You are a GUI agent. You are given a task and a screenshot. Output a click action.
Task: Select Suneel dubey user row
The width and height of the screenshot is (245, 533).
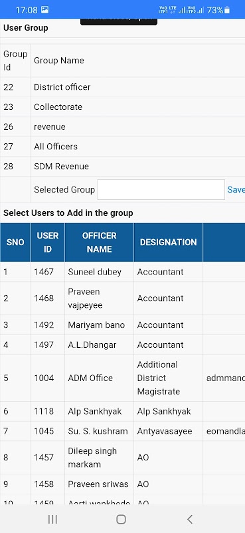click(x=122, y=272)
